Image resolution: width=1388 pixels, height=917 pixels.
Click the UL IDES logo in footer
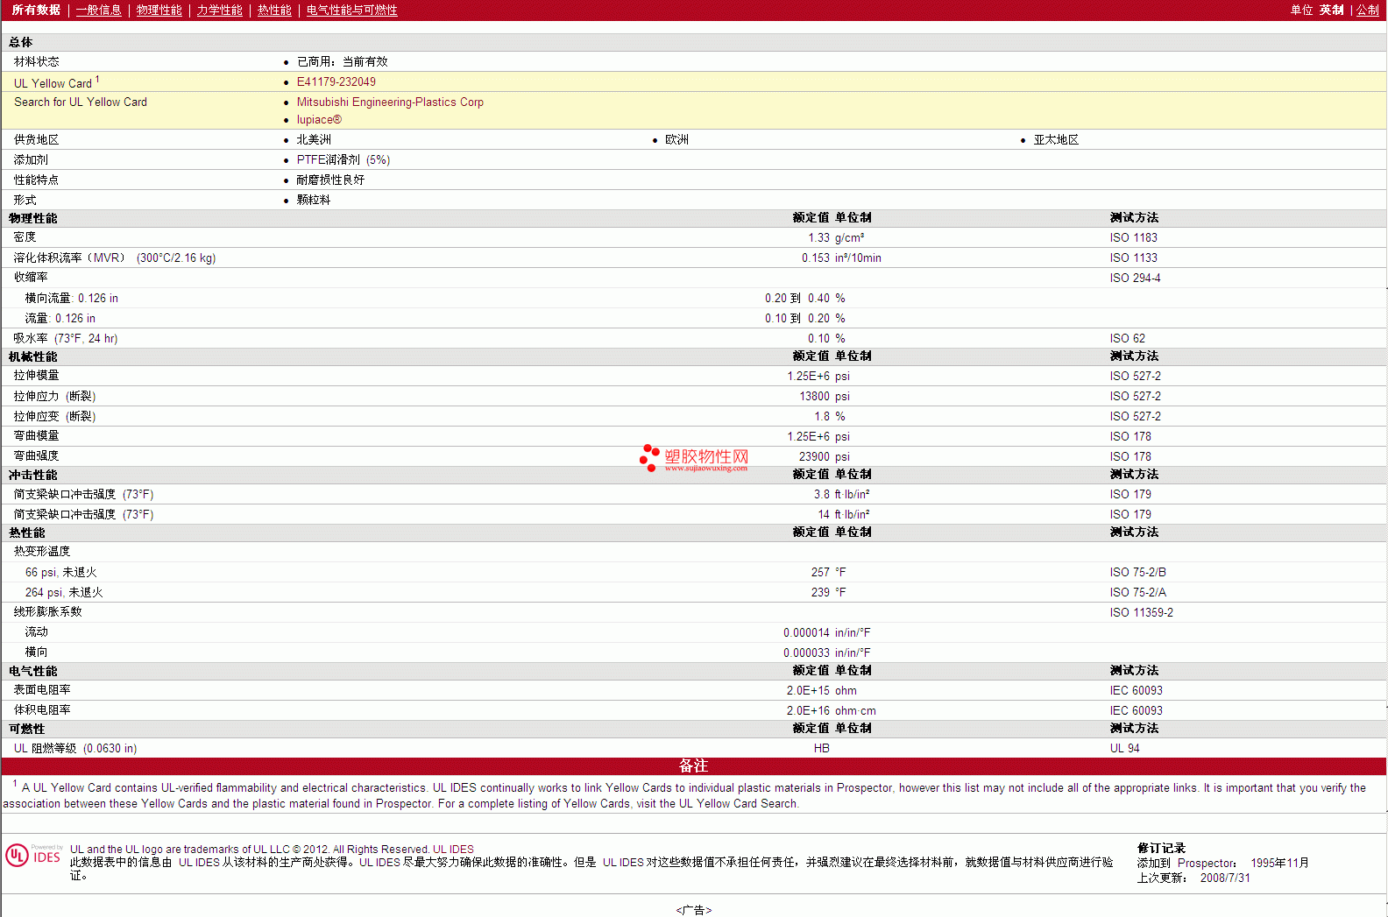(33, 855)
